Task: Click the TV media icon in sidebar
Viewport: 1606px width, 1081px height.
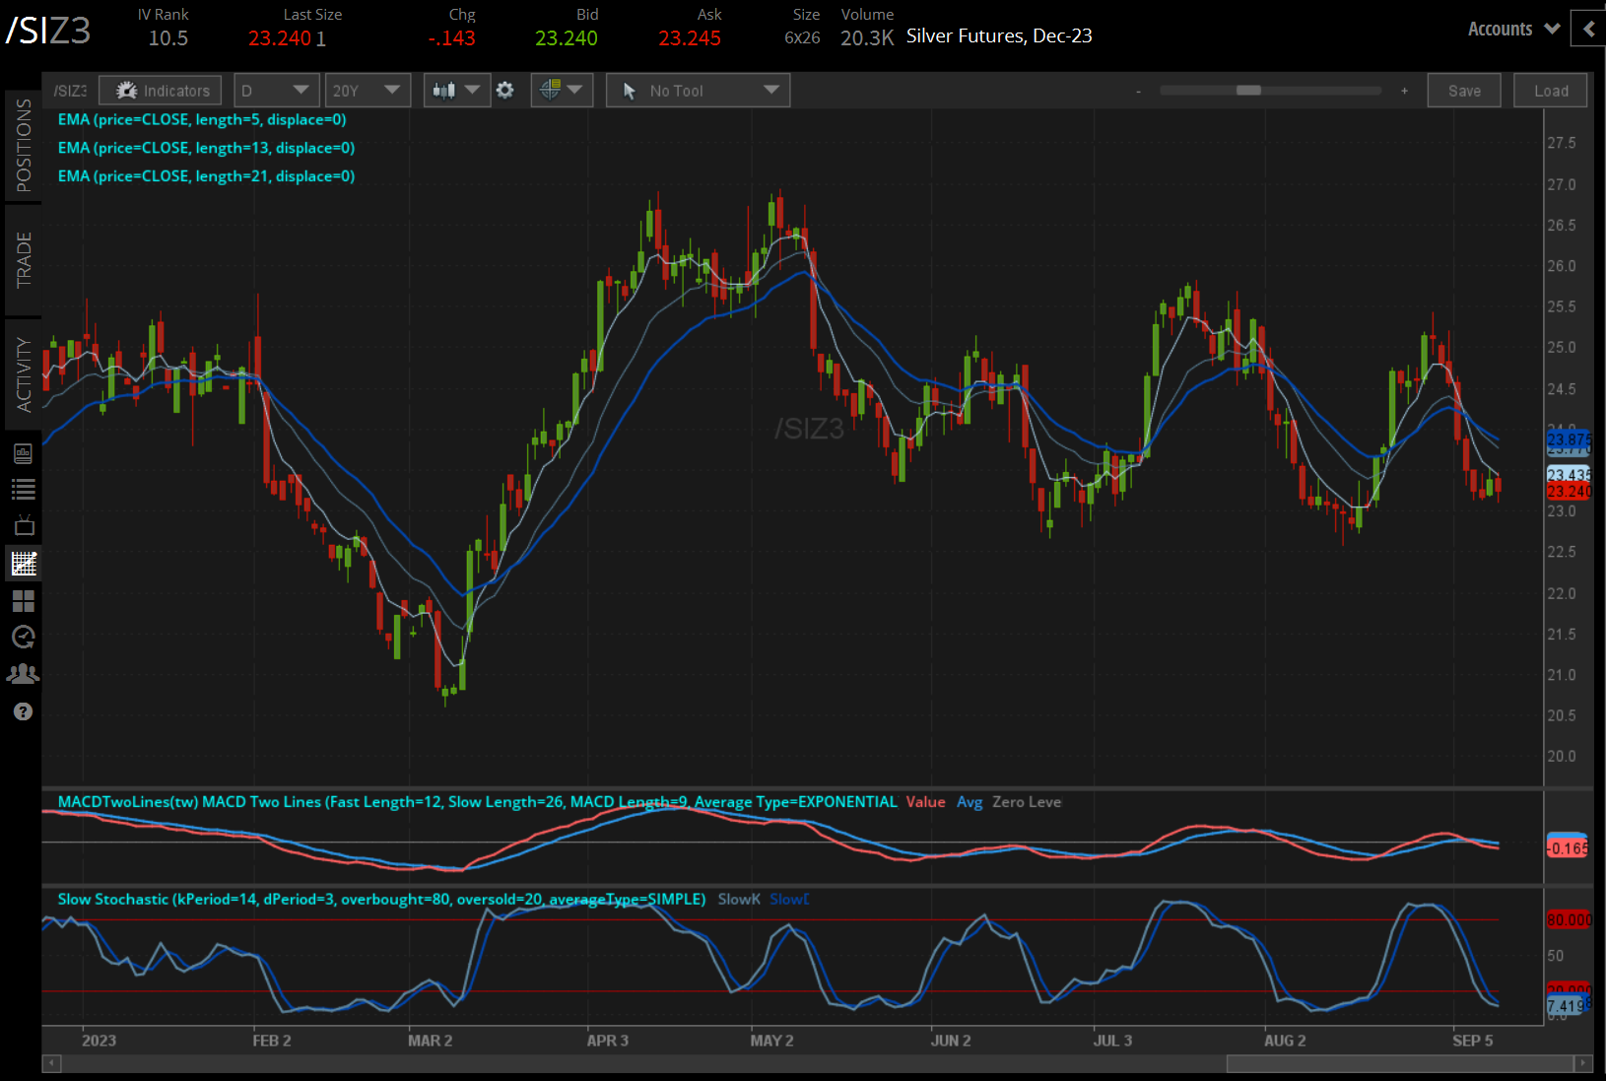Action: coord(24,525)
